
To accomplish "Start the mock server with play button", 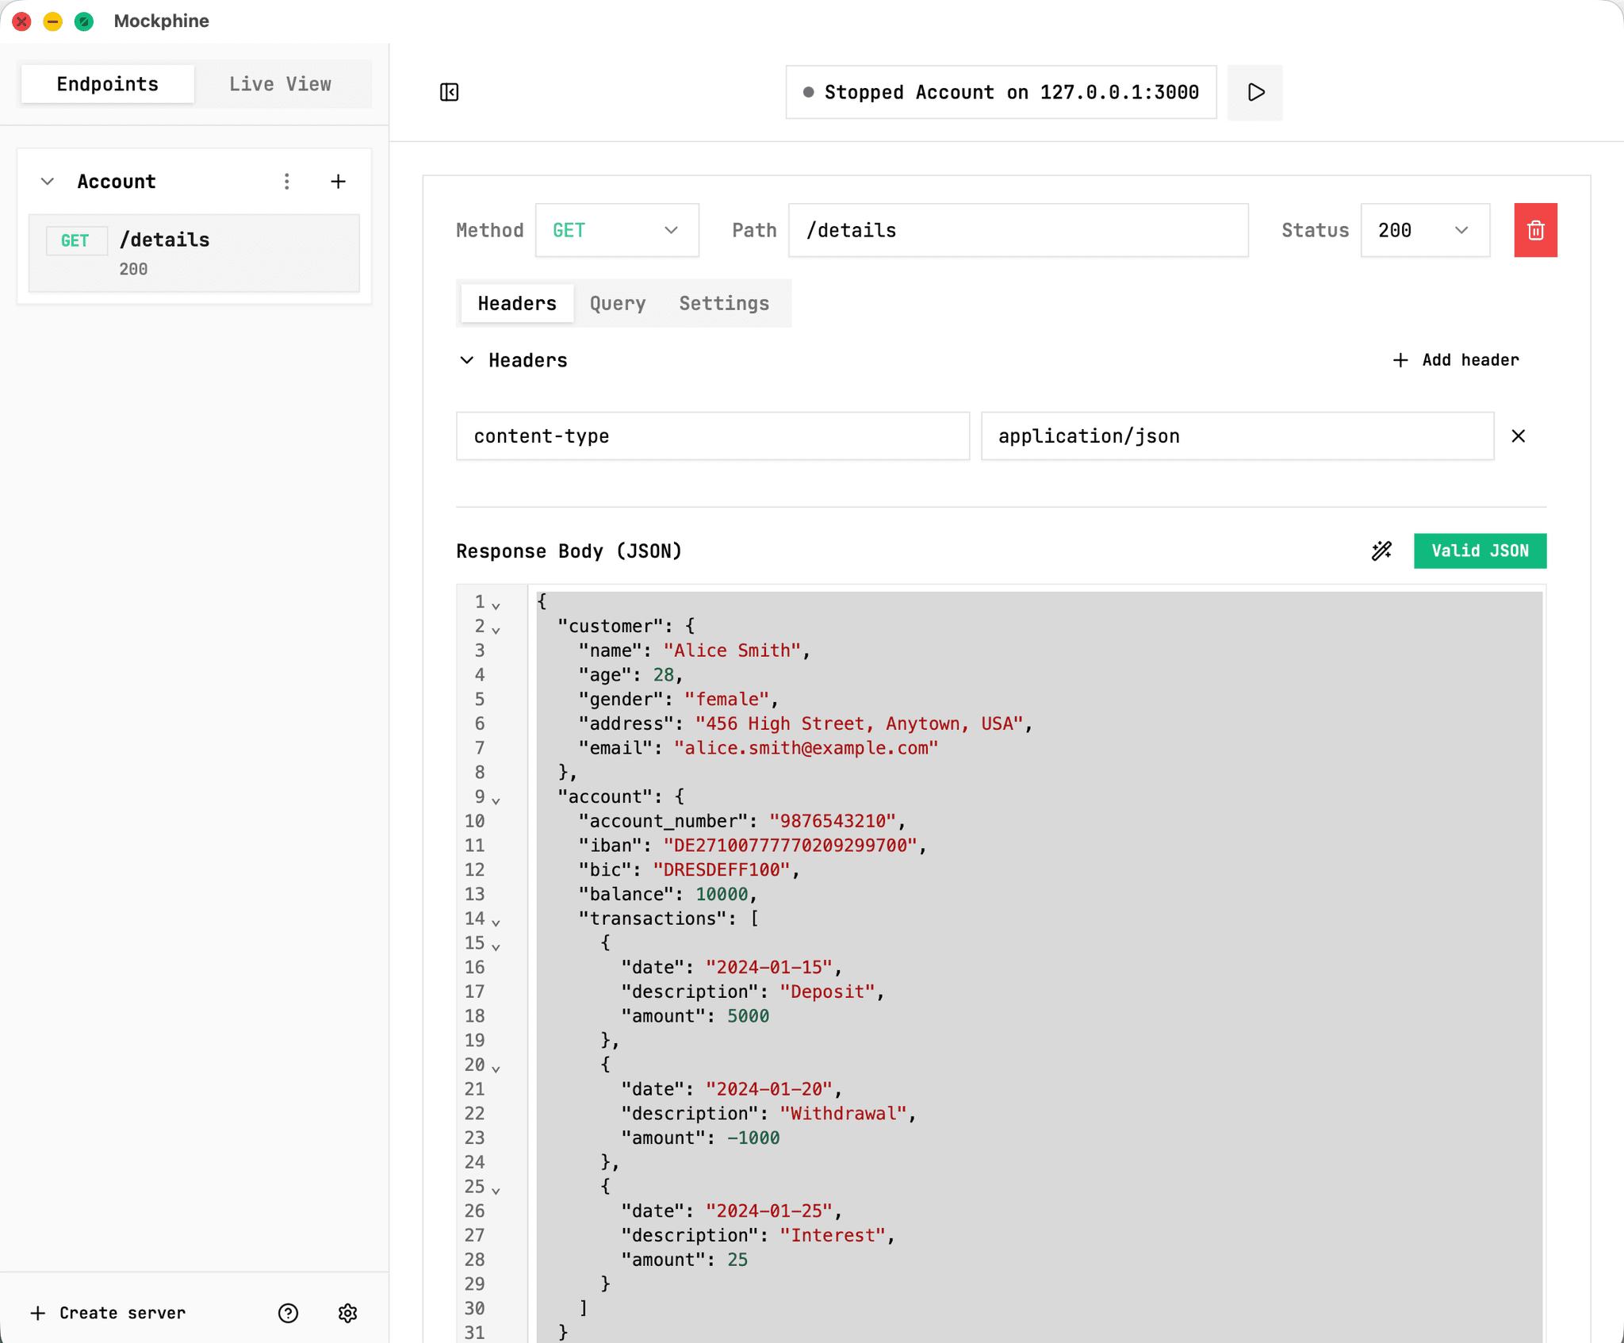I will pos(1254,92).
